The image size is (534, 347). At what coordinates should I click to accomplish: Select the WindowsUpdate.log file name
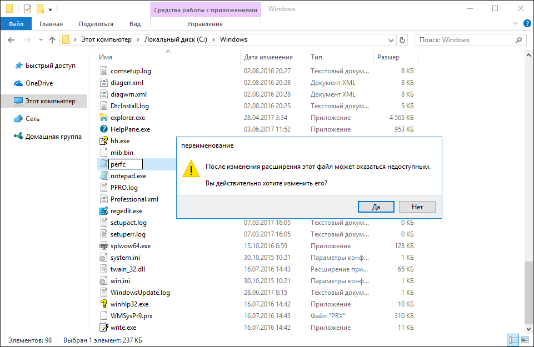click(x=141, y=293)
